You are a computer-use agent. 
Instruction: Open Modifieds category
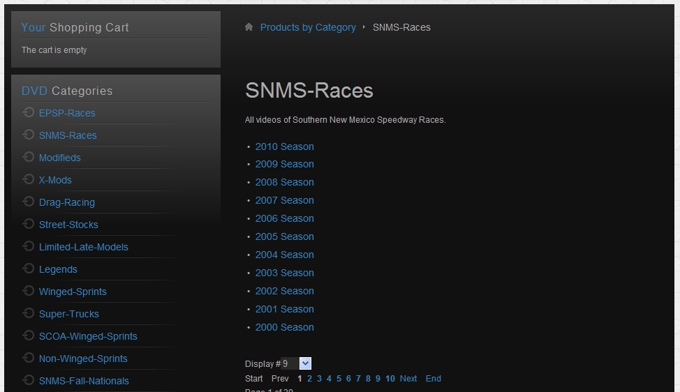click(x=60, y=158)
